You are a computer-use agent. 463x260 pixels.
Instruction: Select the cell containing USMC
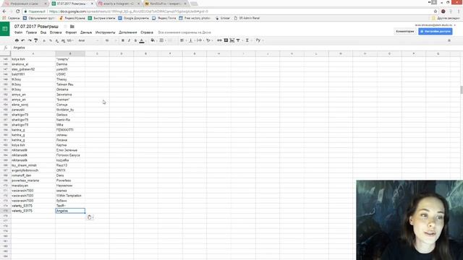point(70,74)
